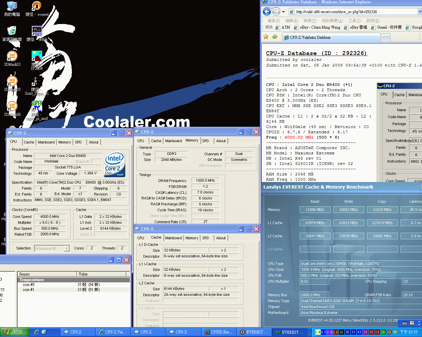Open the 檢視(V) menu in Internet Explorer

coord(310,21)
